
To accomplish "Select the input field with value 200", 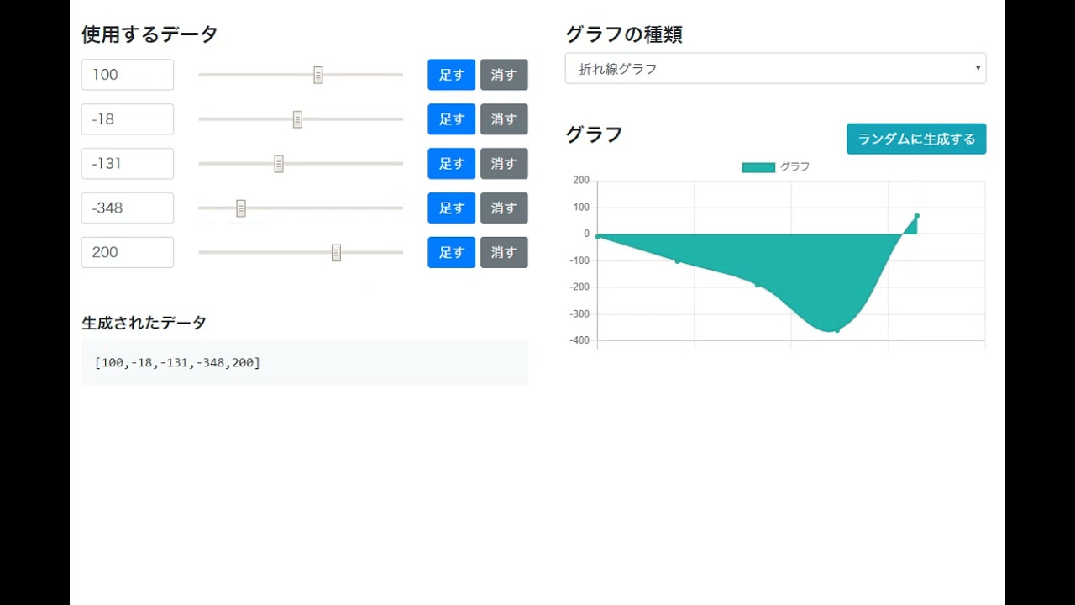I will (128, 253).
